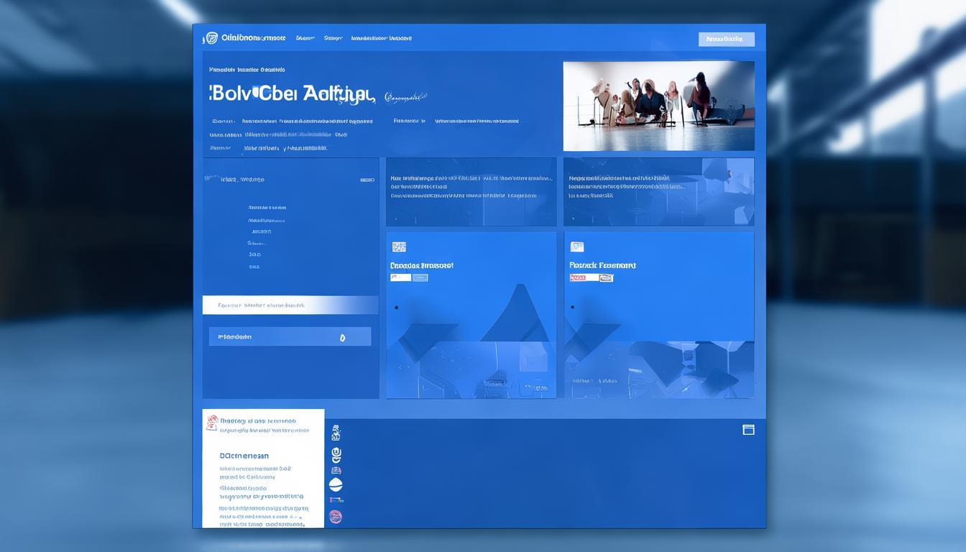Click the topmost icon in bottom icon column
This screenshot has height=552, width=966.
click(x=336, y=433)
